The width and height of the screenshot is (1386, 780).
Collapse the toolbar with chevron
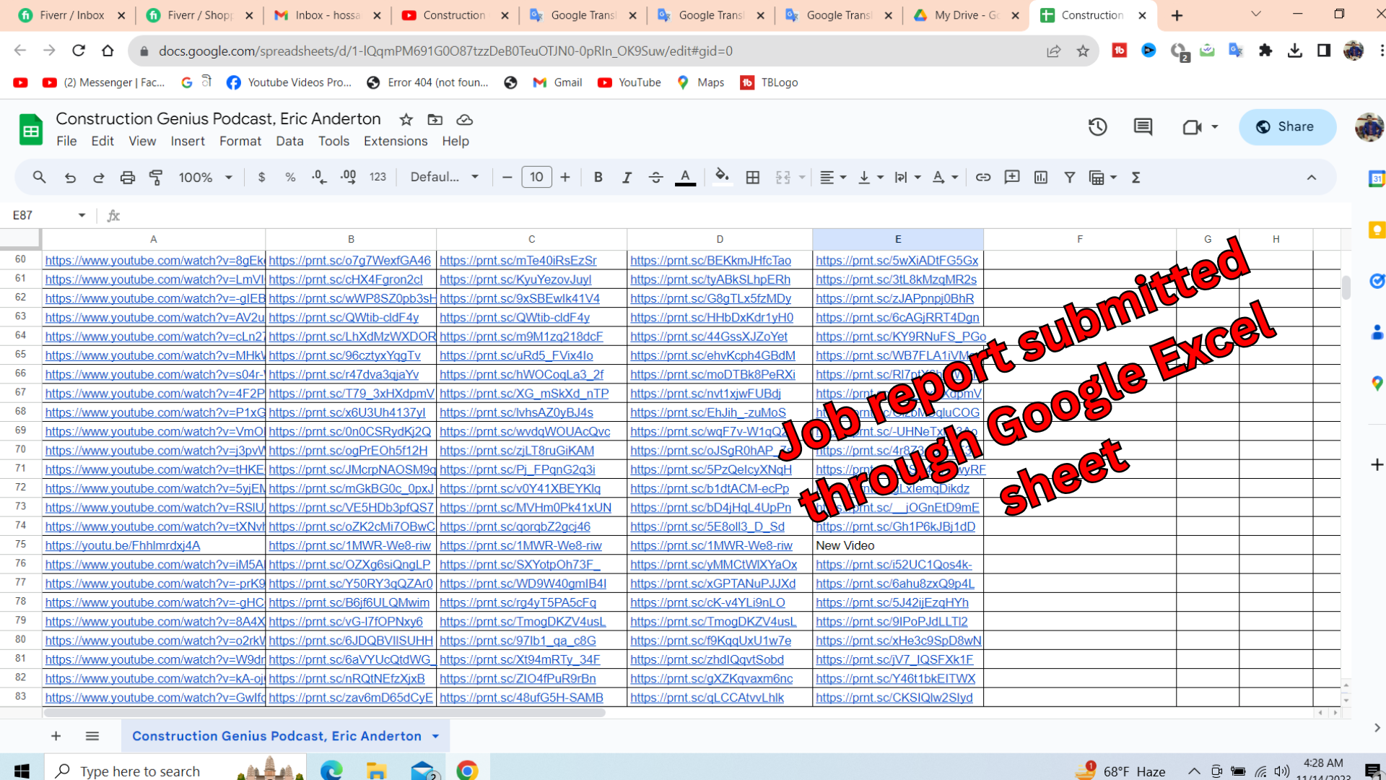[x=1312, y=177]
